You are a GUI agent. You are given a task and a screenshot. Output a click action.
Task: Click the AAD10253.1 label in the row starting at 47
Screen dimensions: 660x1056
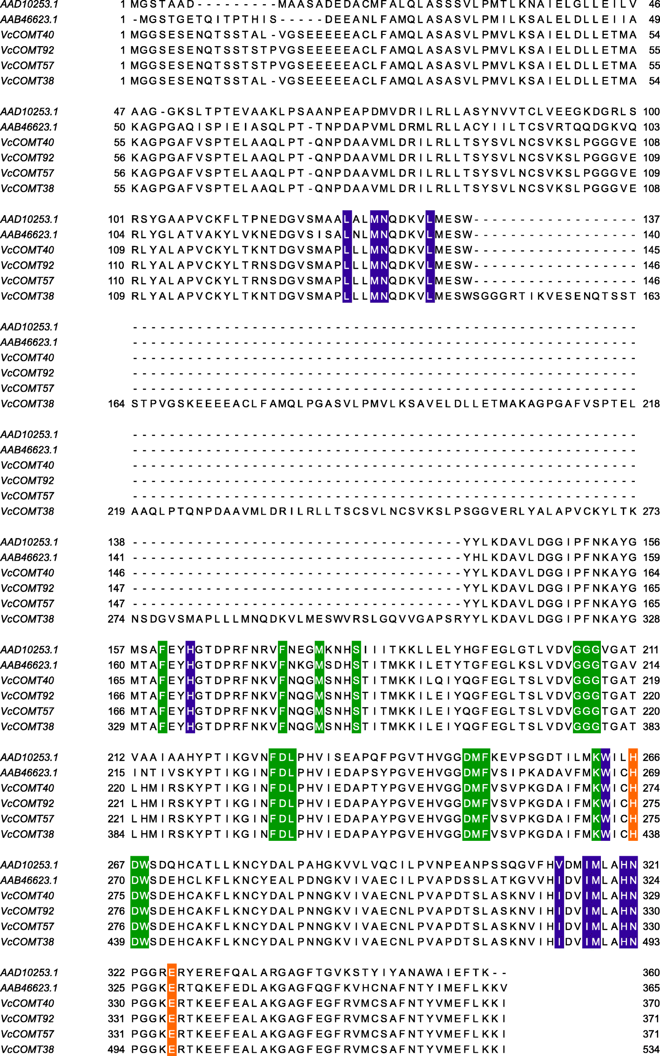click(x=29, y=112)
